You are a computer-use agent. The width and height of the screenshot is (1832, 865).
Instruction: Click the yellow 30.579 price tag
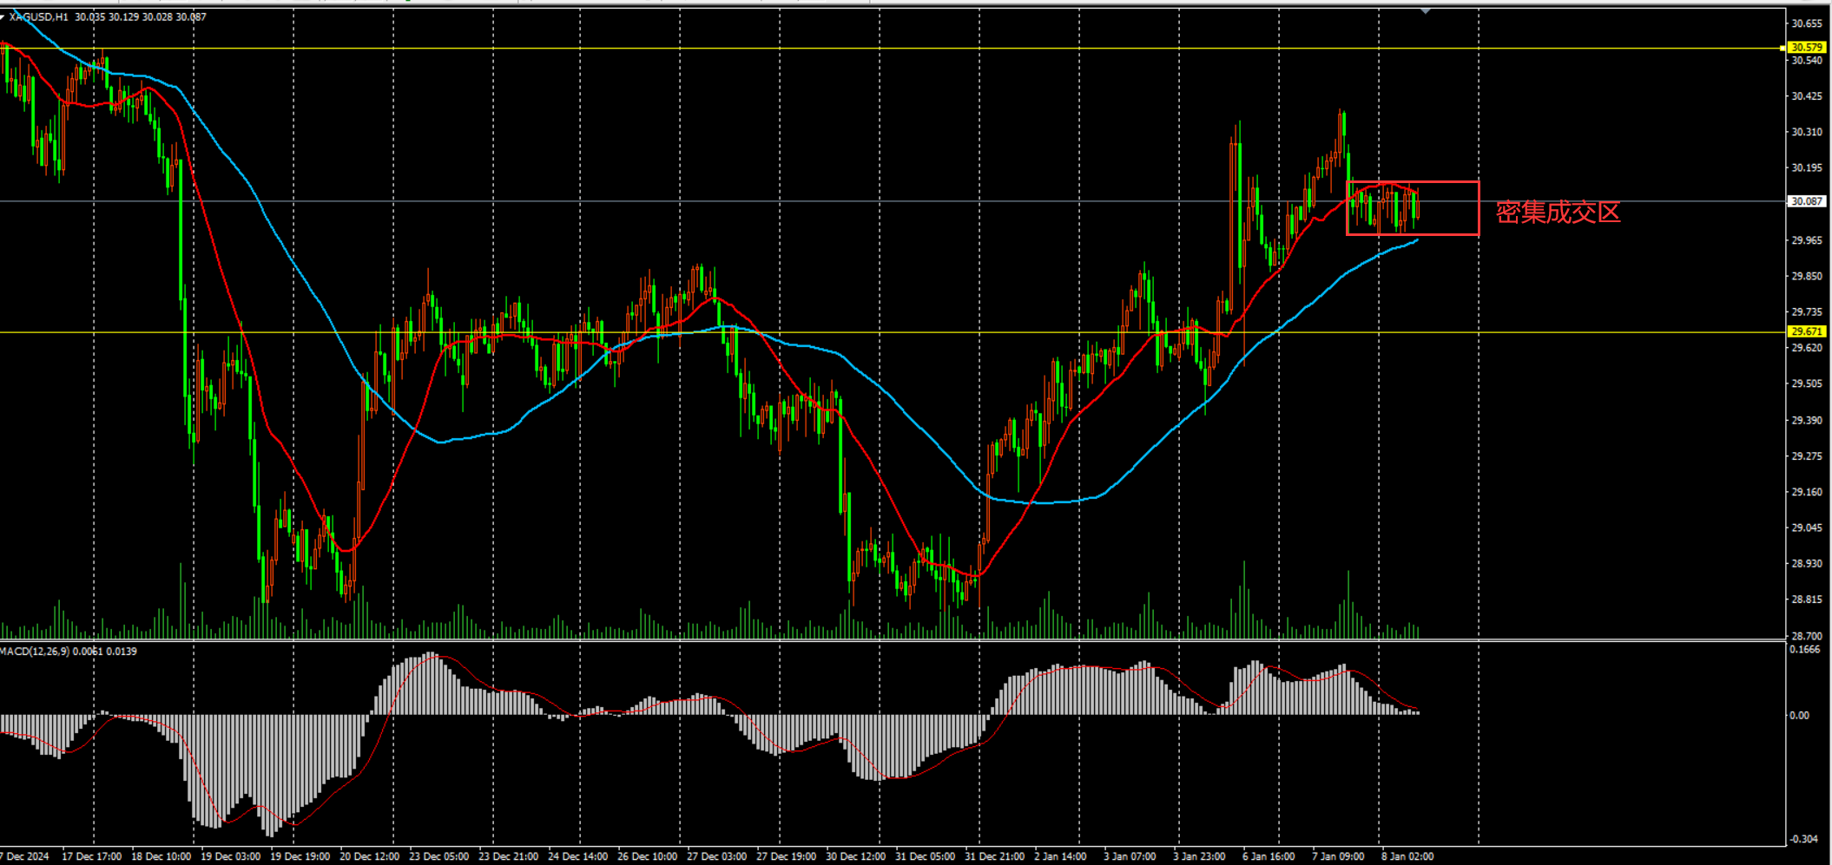[x=1806, y=47]
